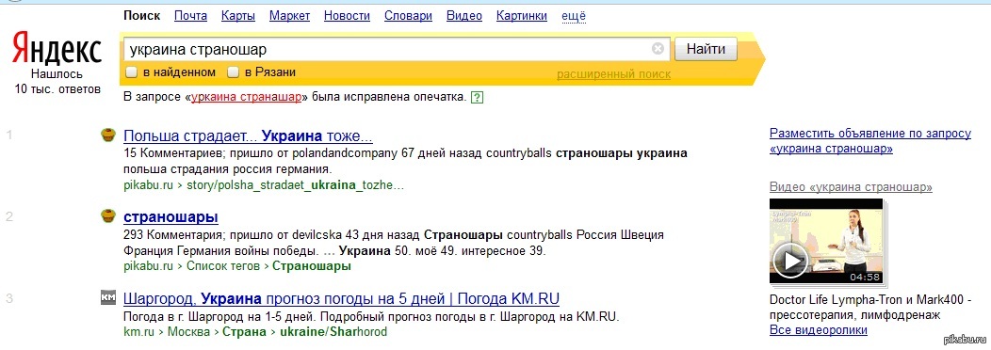Viewport: 991px width, 350px height.
Task: Click the Яндекс logo
Action: pyautogui.click(x=57, y=49)
